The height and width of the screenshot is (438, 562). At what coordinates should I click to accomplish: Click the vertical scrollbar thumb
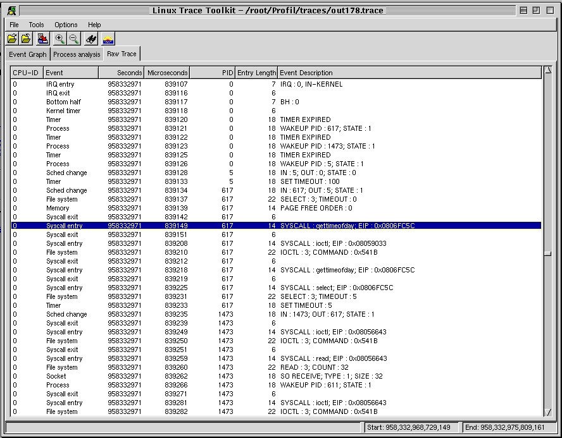tap(547, 253)
